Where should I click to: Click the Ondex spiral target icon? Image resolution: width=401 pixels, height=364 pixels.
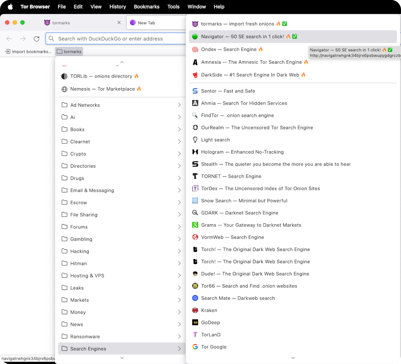point(195,49)
